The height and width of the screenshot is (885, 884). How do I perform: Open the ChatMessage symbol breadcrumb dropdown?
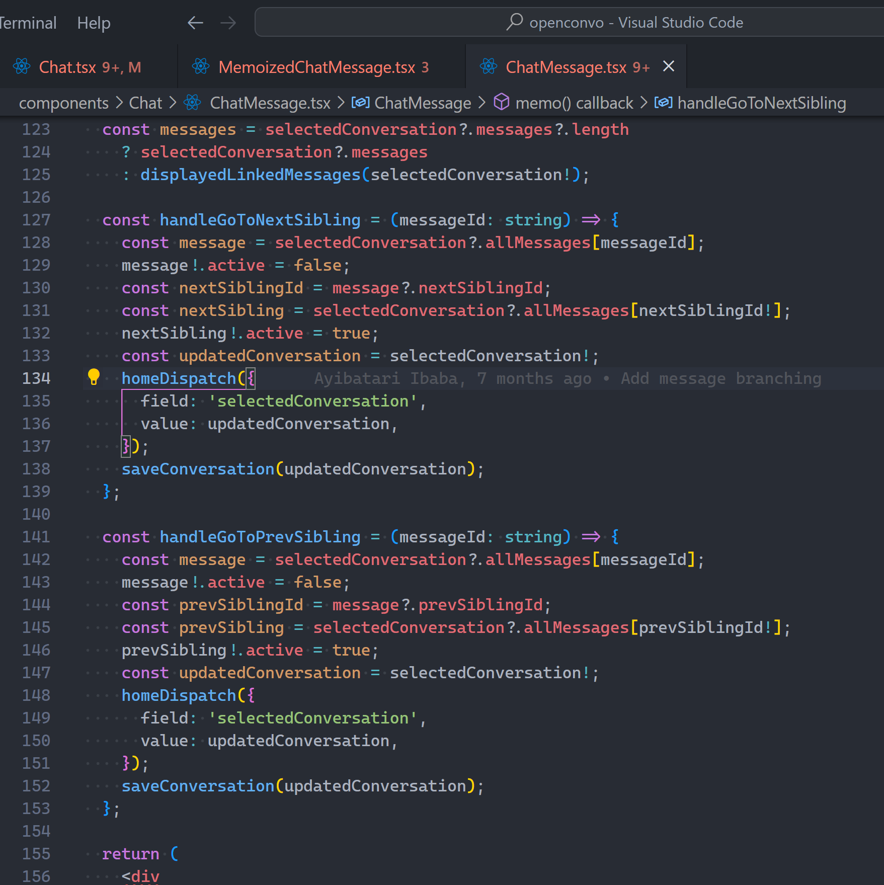tap(422, 103)
